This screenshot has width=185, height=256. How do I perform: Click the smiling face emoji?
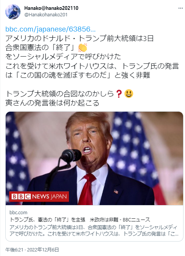(x=129, y=94)
